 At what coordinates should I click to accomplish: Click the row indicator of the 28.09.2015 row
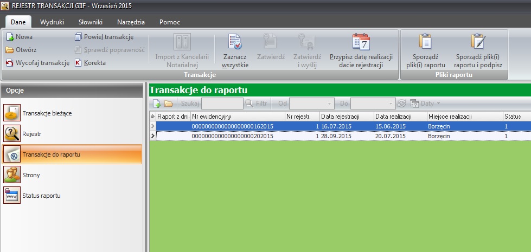[153, 136]
